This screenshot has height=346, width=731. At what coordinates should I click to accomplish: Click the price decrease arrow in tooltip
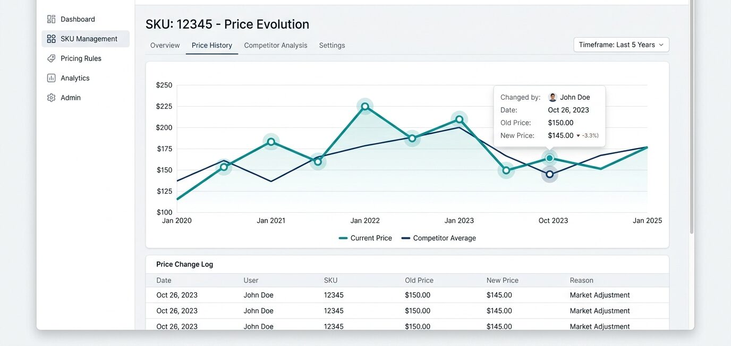578,136
